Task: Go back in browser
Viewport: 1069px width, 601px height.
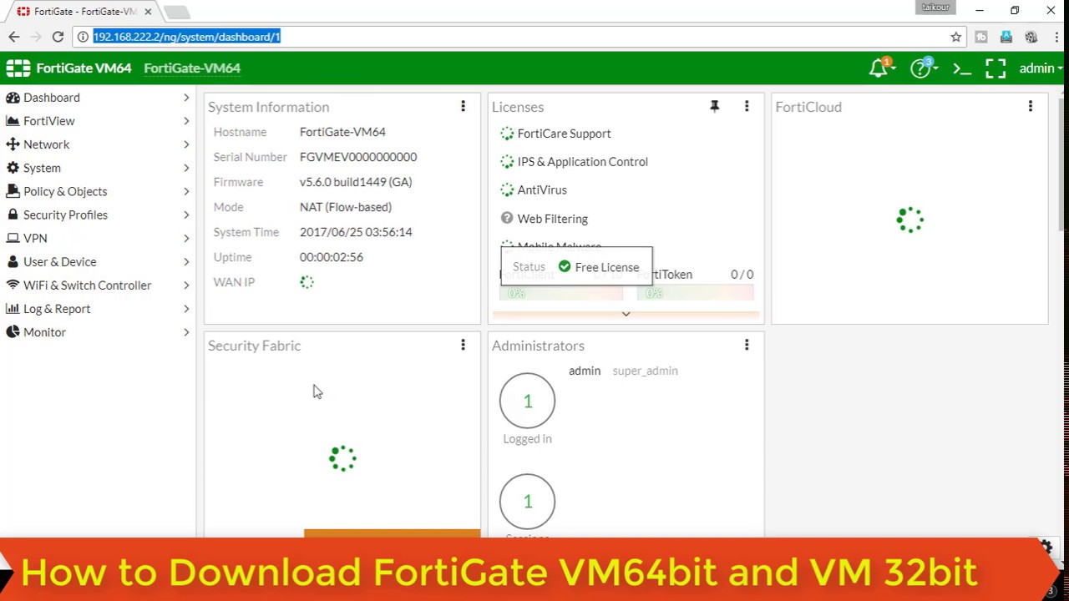Action: pyautogui.click(x=14, y=37)
